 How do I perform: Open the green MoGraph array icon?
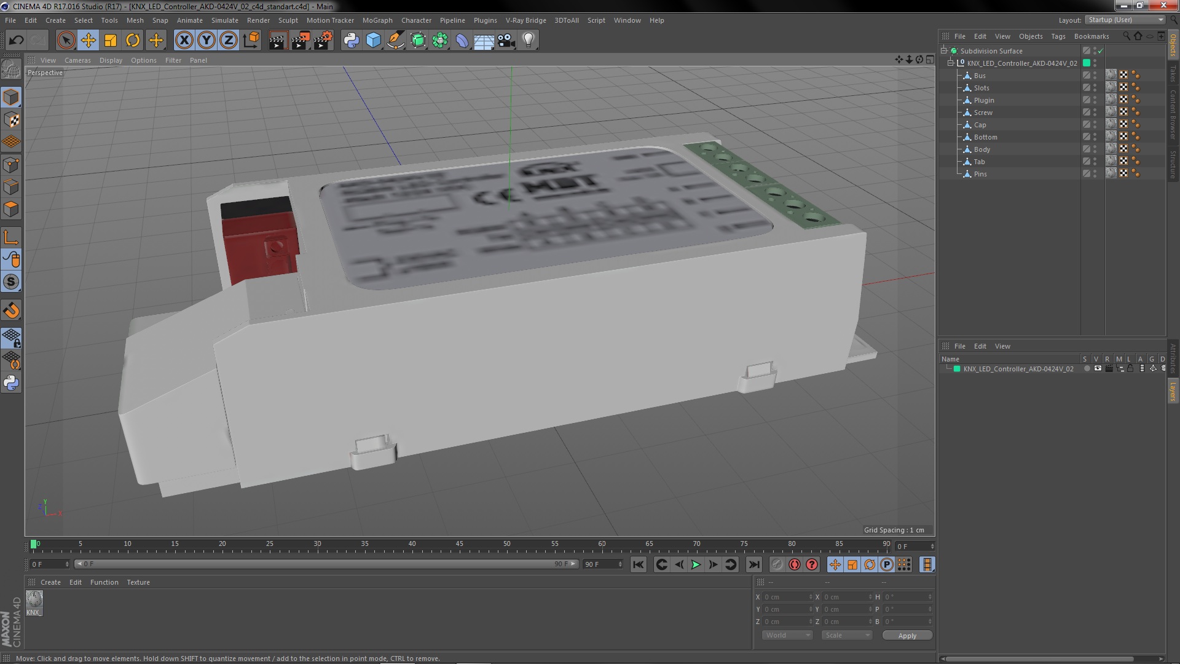click(440, 41)
